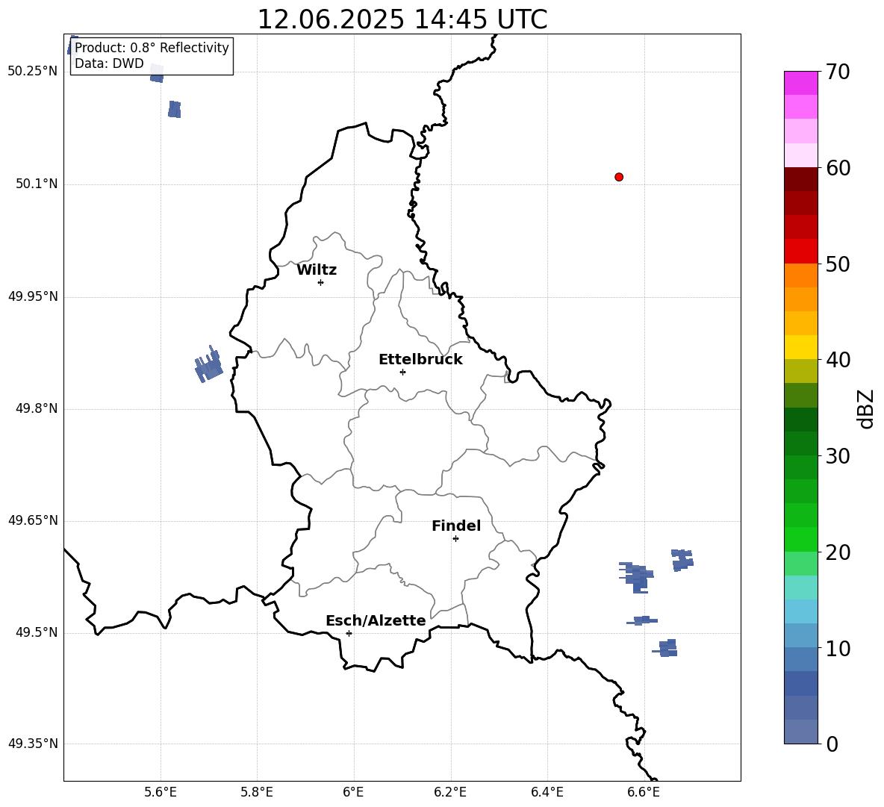Click the 49.8°N latitude label

37,408
